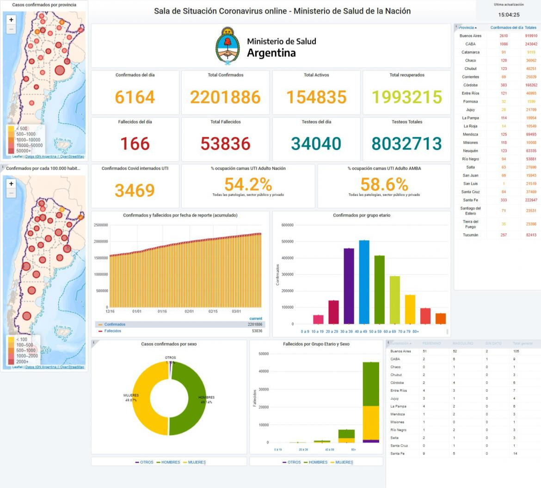Viewport: 541px width, 488px height.
Task: Click the '54.2%' UTI Adulto Nación occupancy value
Action: coord(248,184)
